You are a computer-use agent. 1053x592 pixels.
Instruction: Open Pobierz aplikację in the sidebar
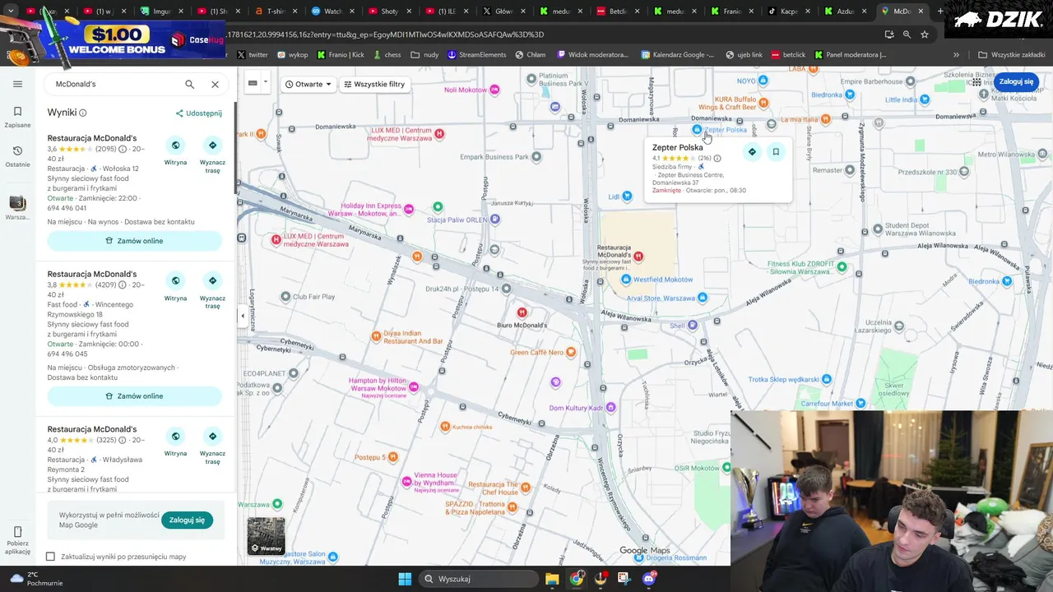point(17,541)
